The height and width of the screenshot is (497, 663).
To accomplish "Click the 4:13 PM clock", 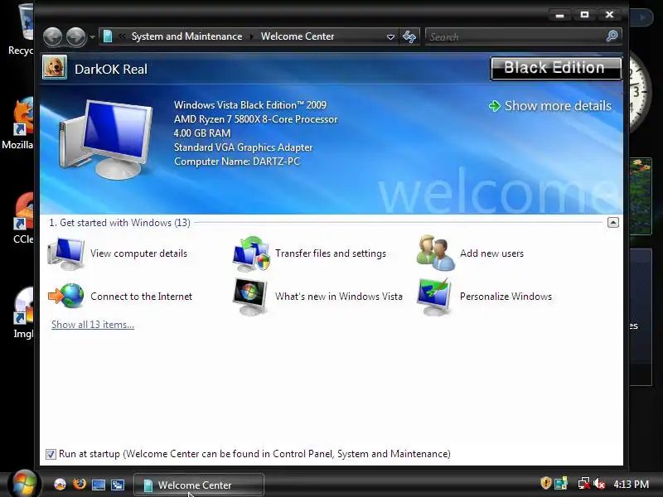I will [631, 484].
